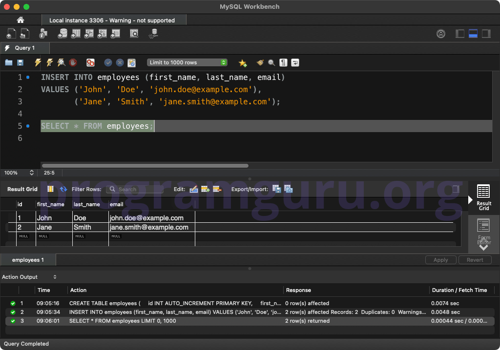Screen dimensions: 500x350
Task: Toggle wrap cell content checkbox icon
Action: pyautogui.click(x=456, y=189)
